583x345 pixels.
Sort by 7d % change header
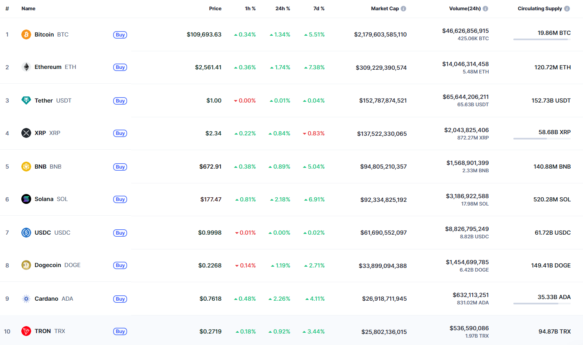coord(319,9)
